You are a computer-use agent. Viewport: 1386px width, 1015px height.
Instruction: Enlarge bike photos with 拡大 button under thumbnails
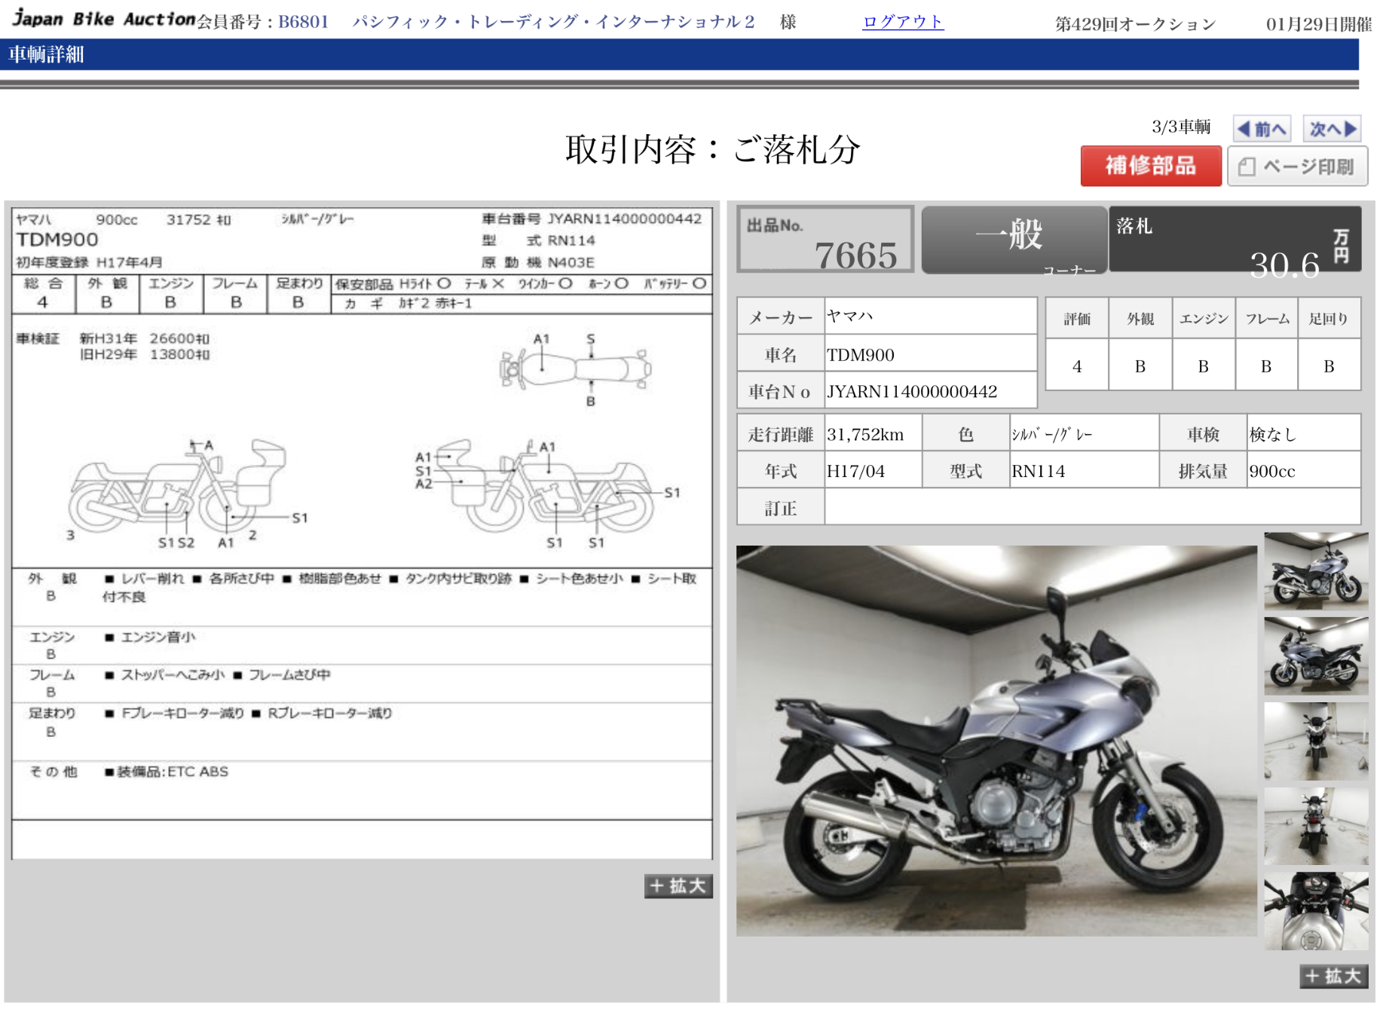pos(1333,977)
